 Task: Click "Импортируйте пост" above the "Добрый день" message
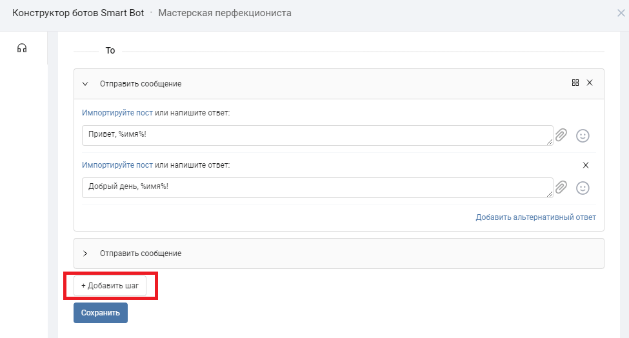point(117,165)
